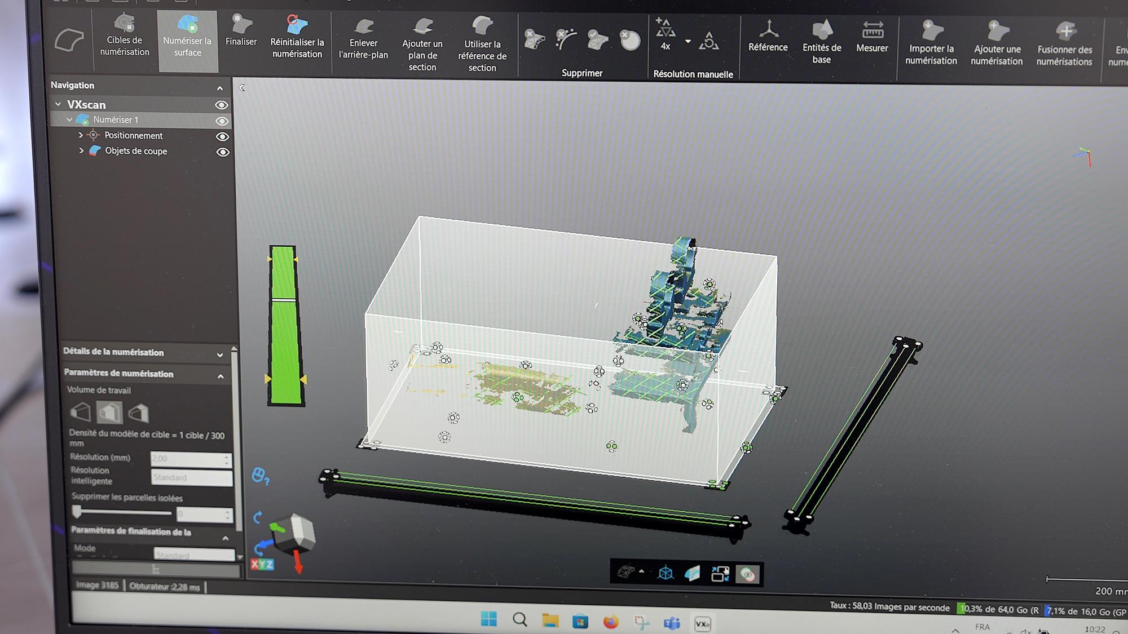Click Numériser la surface button
This screenshot has height=634, width=1128.
tap(187, 41)
